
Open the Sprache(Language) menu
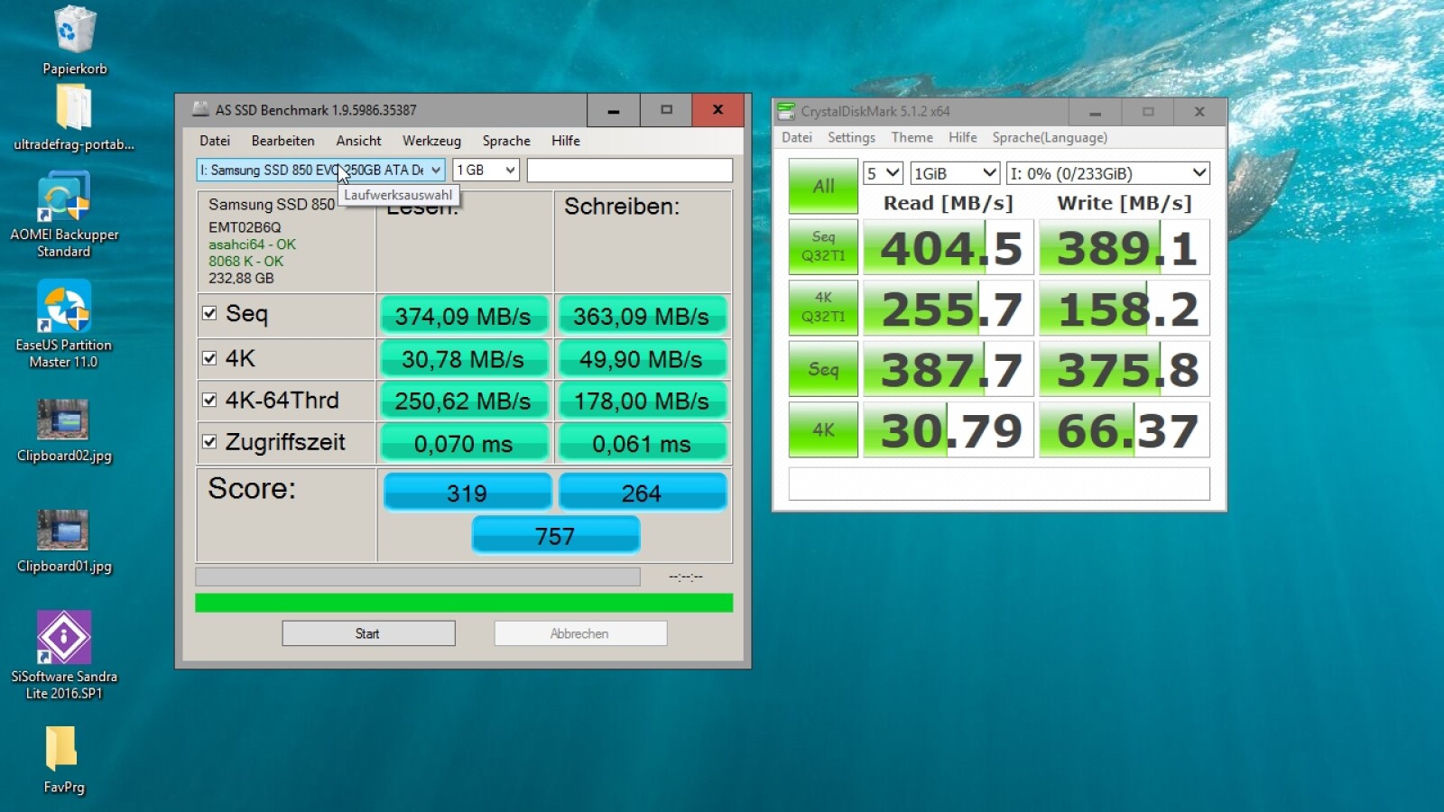coord(1050,137)
